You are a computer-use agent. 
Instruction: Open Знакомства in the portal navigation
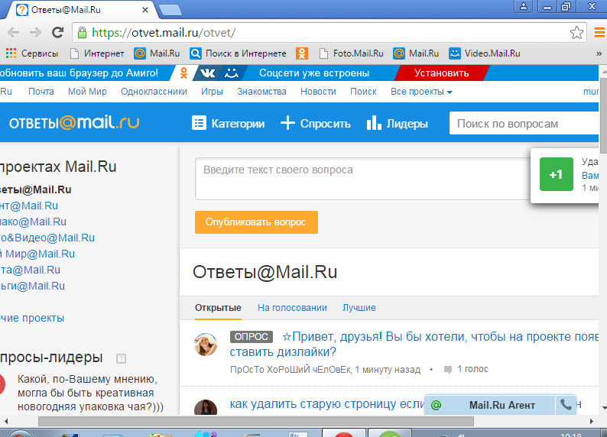tap(261, 92)
